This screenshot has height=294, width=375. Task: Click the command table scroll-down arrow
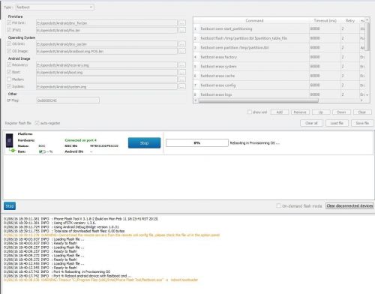coord(367,95)
